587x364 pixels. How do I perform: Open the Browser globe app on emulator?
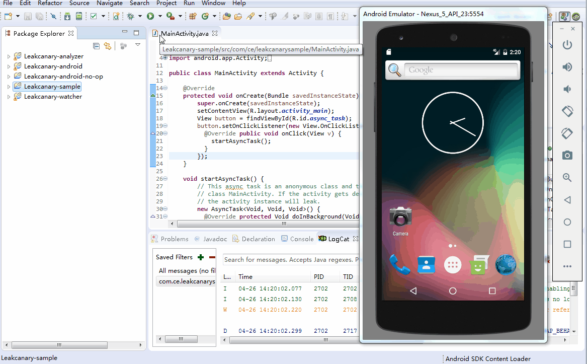(x=506, y=265)
